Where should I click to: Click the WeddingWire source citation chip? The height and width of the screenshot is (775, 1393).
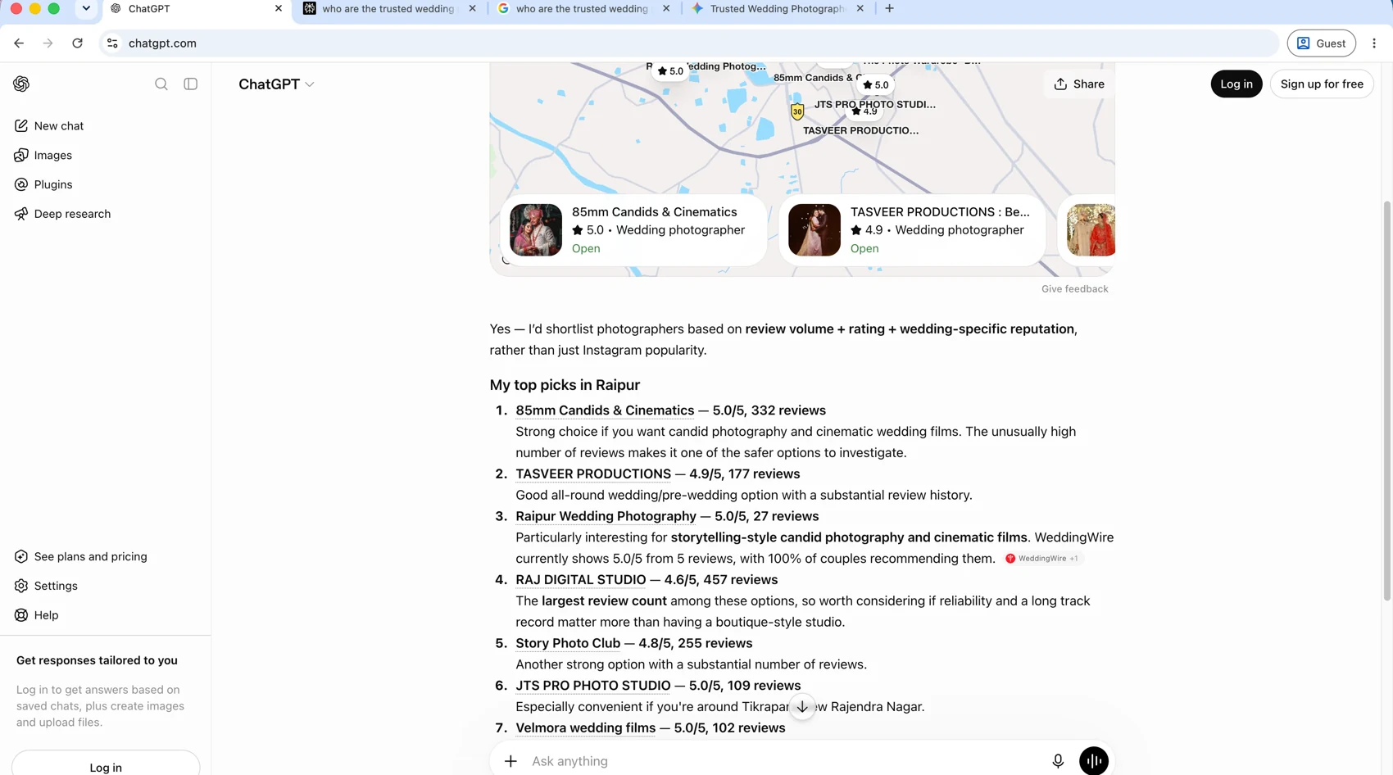[1043, 559]
